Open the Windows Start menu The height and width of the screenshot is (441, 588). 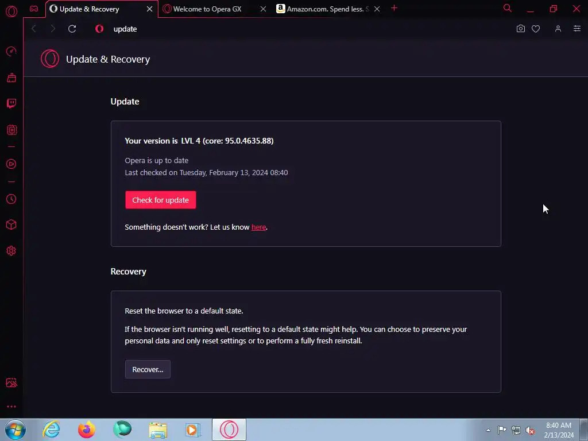coord(16,430)
